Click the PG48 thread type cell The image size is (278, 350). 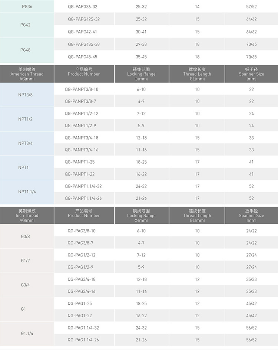pyautogui.click(x=27, y=50)
